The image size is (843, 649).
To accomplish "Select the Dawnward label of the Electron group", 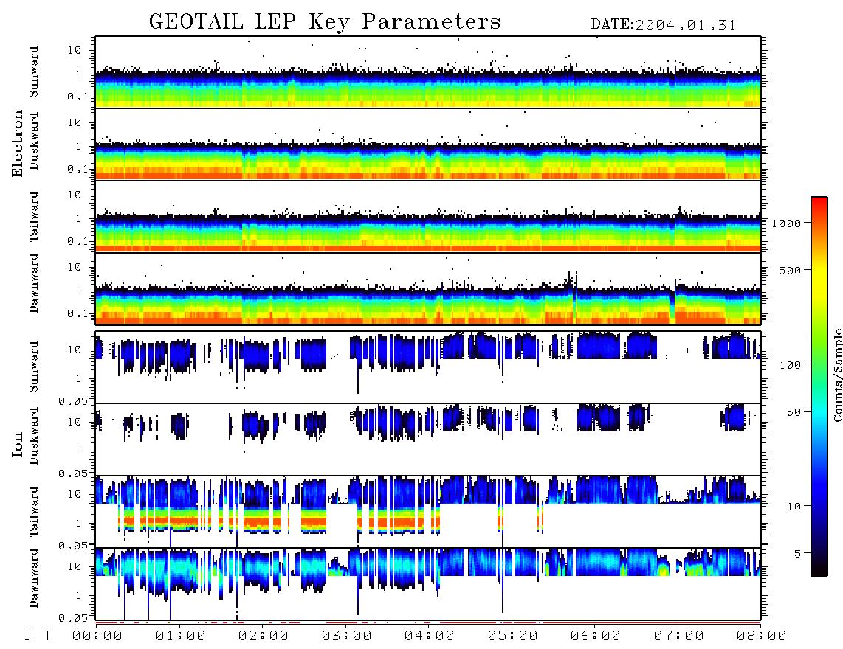I will coord(35,283).
